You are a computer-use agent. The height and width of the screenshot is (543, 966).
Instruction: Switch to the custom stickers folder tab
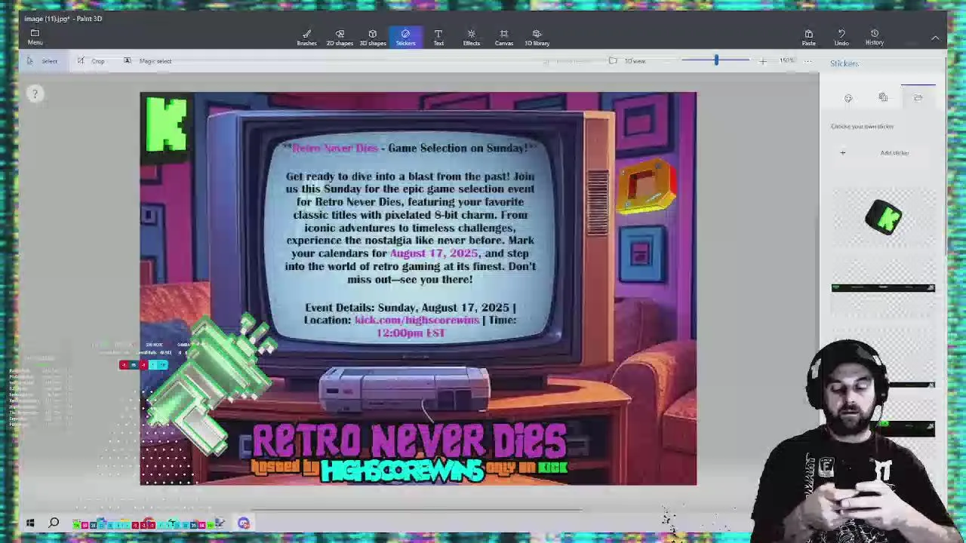(918, 98)
